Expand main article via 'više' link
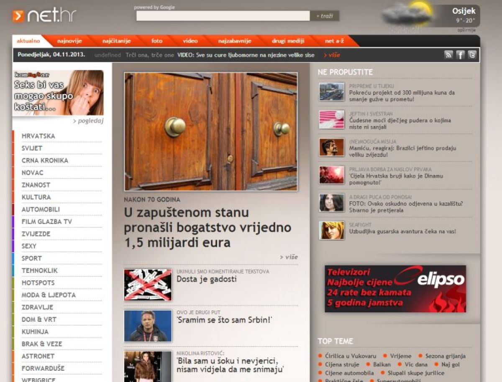 289,257
